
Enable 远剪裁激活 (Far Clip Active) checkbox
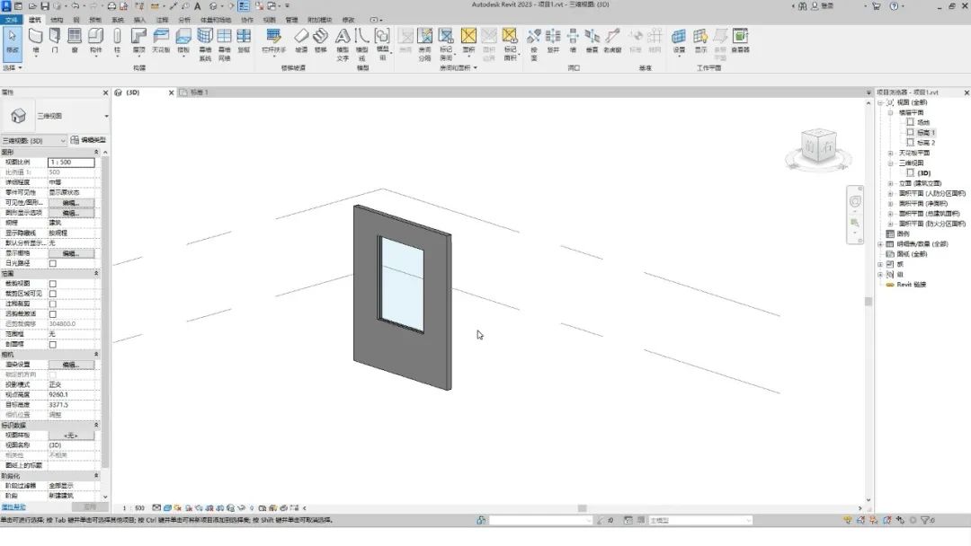click(53, 314)
